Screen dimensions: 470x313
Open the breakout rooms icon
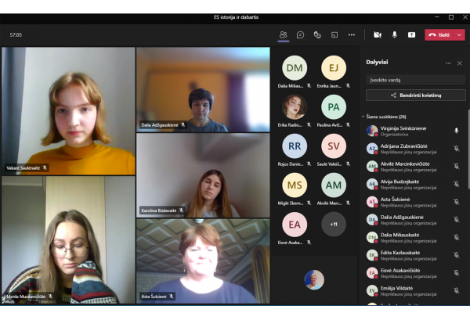click(334, 35)
